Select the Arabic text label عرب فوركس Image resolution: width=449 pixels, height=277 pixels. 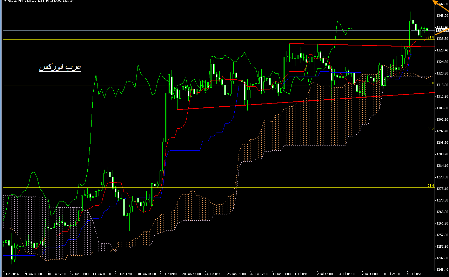(x=60, y=67)
